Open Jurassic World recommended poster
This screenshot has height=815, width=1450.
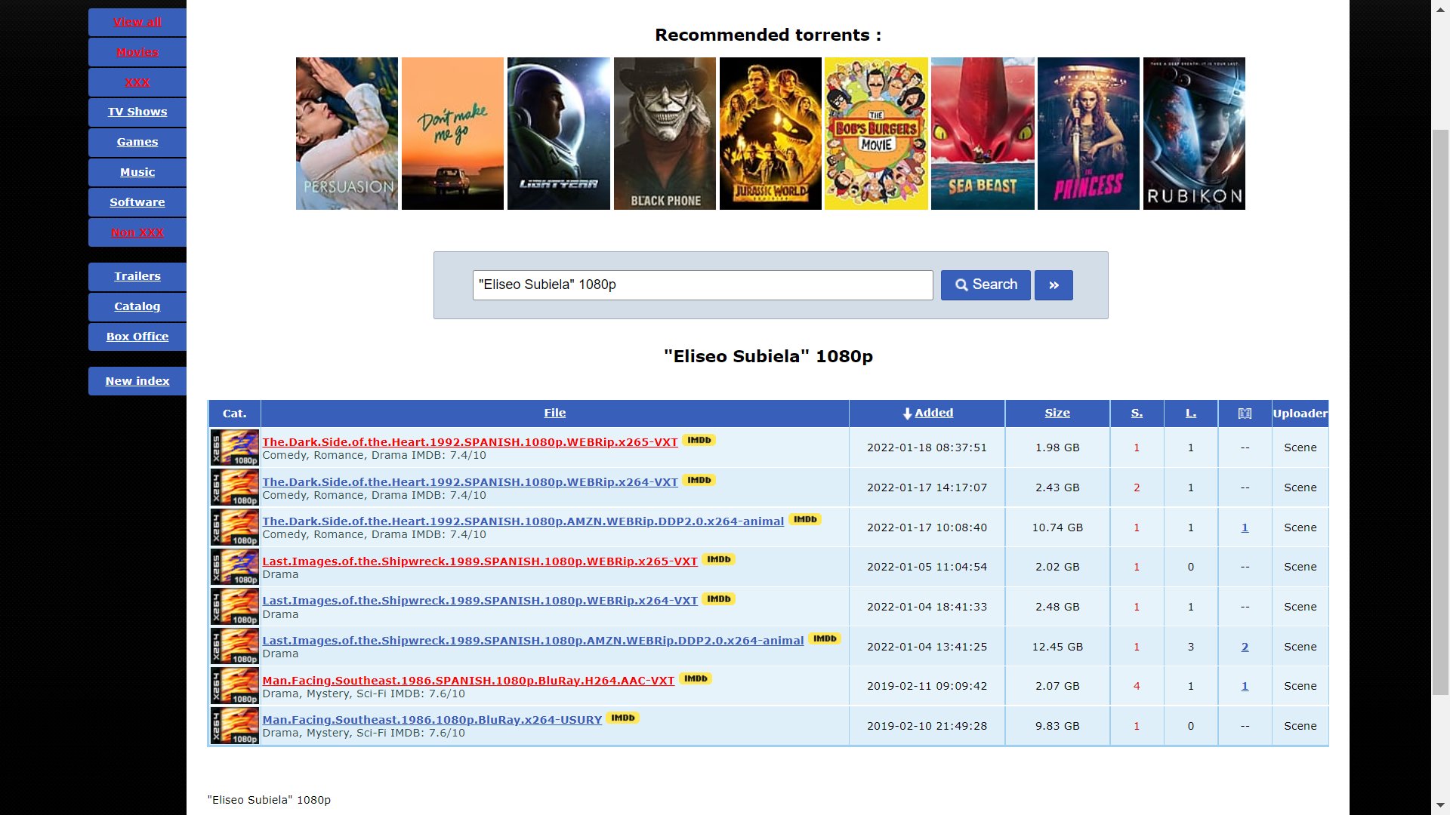(770, 134)
